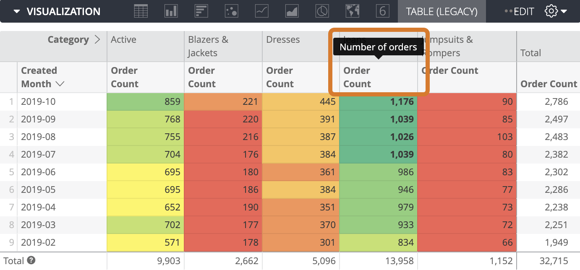Click the green 1,176 Jeans cell

click(378, 101)
